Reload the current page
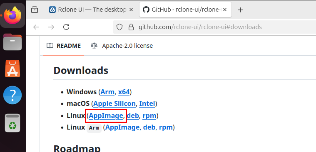Viewport: 316px width, 152px height. pyautogui.click(x=66, y=27)
